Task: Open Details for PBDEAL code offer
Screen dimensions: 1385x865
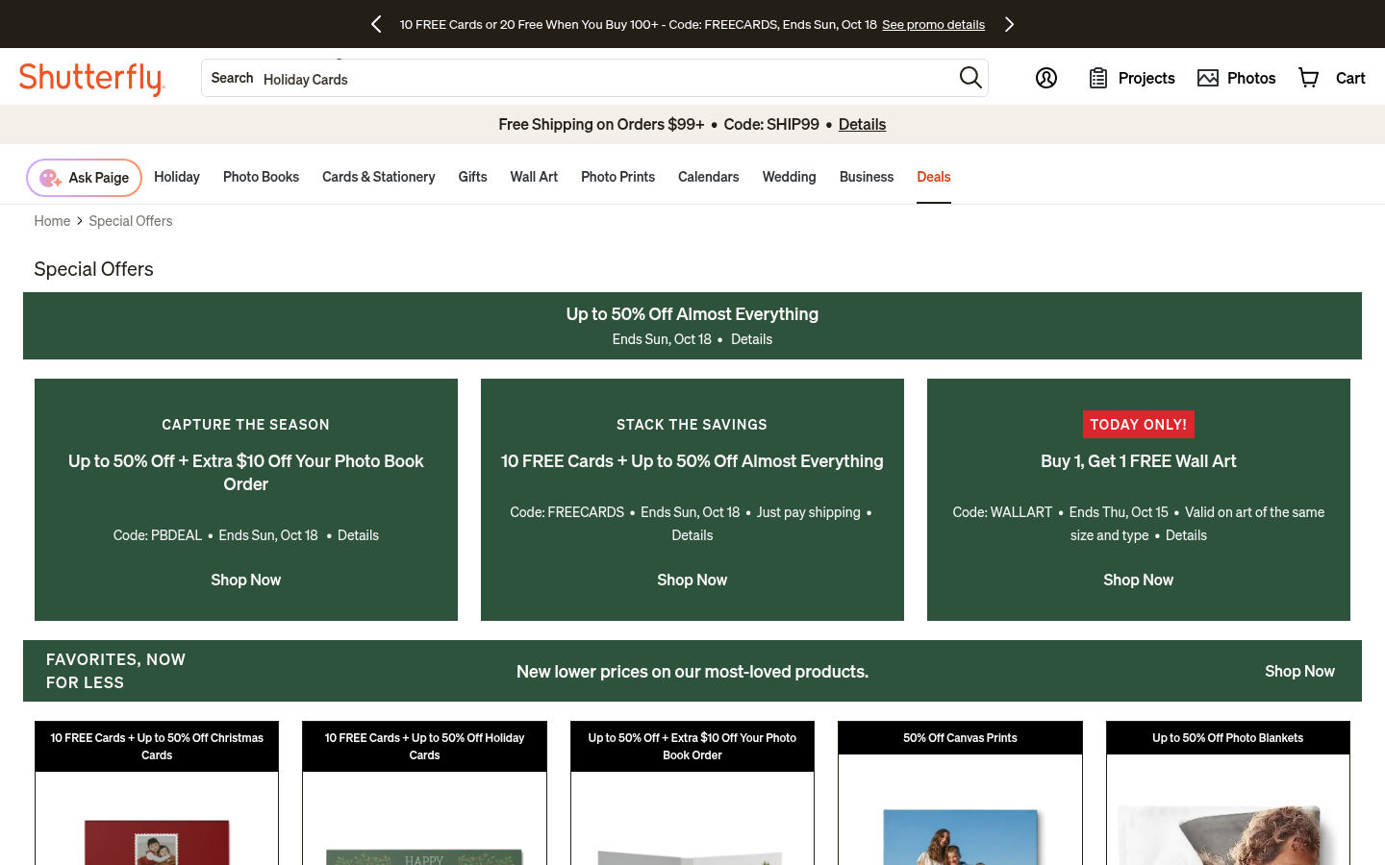Action: [x=358, y=535]
